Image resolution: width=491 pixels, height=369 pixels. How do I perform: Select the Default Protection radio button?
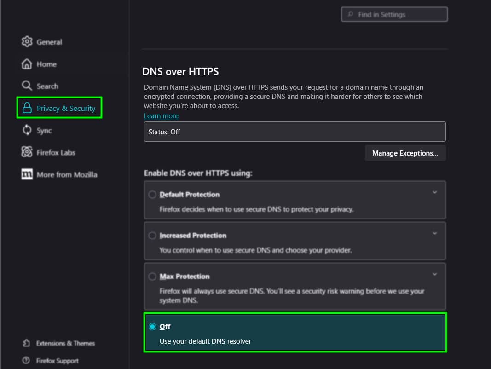tap(152, 195)
